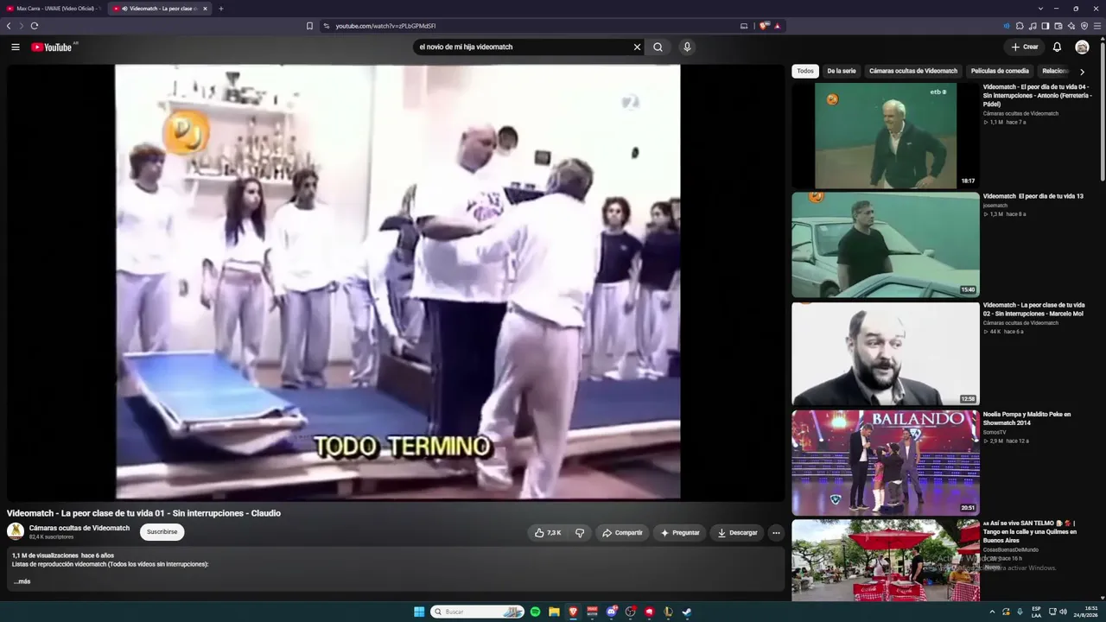The image size is (1106, 622).
Task: Show hidden system tray icons
Action: (992, 612)
